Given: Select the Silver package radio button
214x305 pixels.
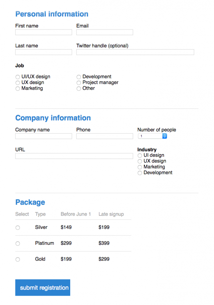Looking at the screenshot, I should tap(18, 228).
